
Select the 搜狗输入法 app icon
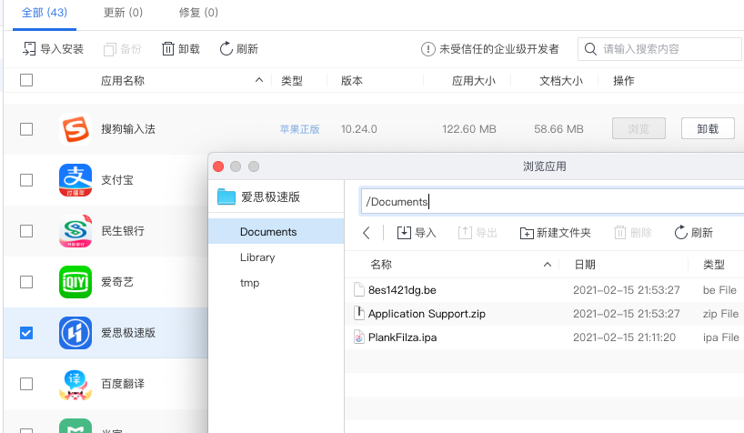(x=75, y=129)
